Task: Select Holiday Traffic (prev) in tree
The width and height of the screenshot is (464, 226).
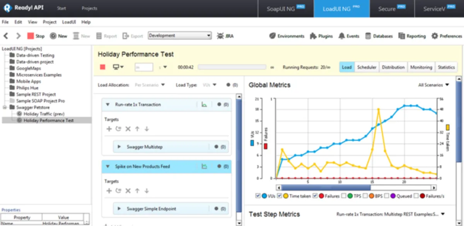Action: pos(44,114)
